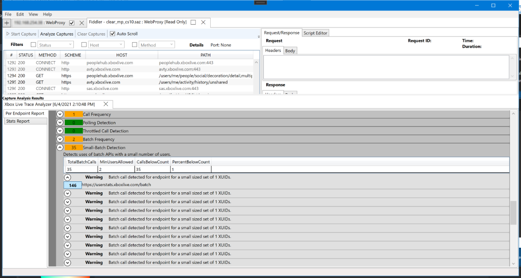
Task: Close the Xbox Live Trace Analyzer tab
Action: [106, 104]
